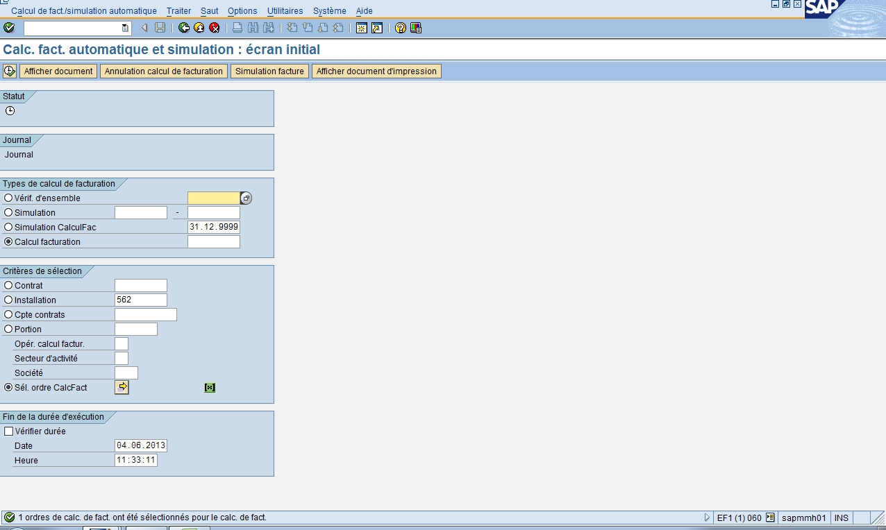Click the SAP window menu icon top-left
The width and height of the screenshot is (886, 530).
(5, 3)
